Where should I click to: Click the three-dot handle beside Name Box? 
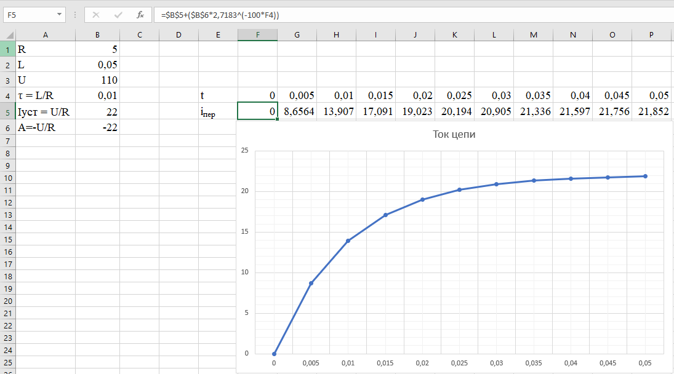click(x=74, y=15)
